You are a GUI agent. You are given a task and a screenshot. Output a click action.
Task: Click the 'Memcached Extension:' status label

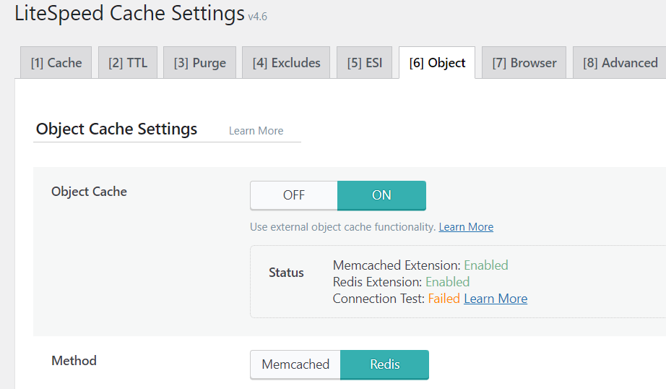pos(397,265)
